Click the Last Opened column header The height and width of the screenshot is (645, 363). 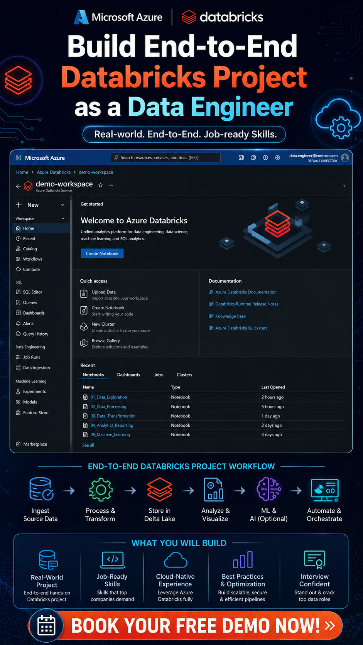pyautogui.click(x=273, y=387)
